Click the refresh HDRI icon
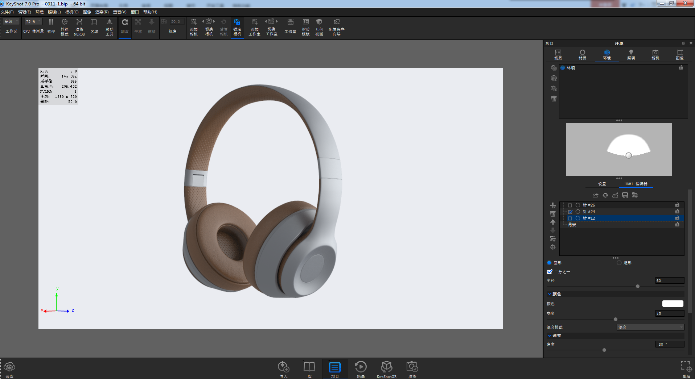Viewport: 695px width, 379px height. pyautogui.click(x=605, y=195)
